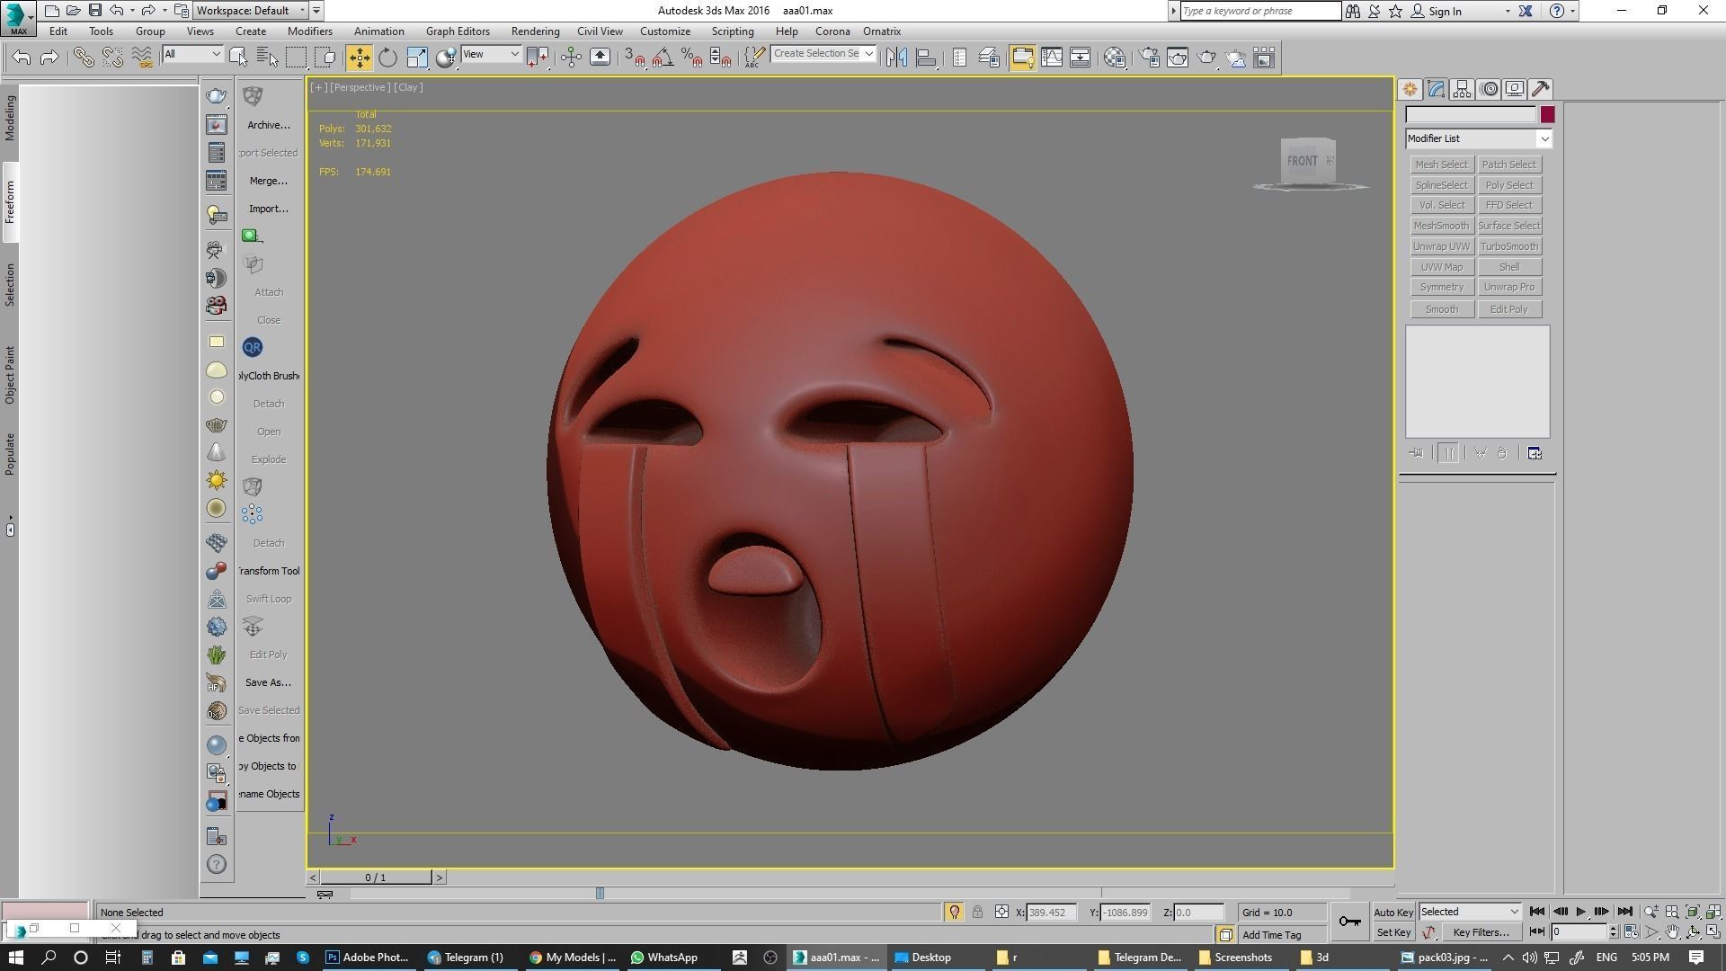Open the Curve Editor icon
The height and width of the screenshot is (971, 1726).
click(1051, 58)
